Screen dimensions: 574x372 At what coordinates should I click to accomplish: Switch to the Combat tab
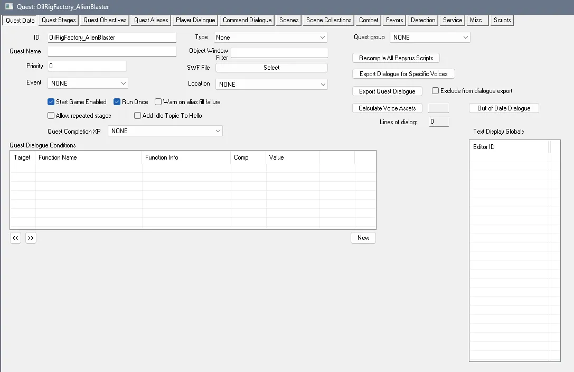tap(368, 20)
